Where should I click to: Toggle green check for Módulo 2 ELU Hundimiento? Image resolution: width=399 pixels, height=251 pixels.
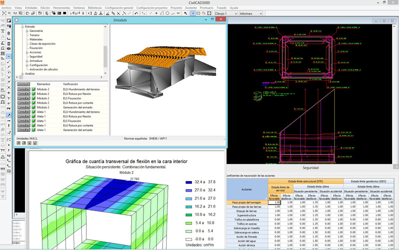pyautogui.click(x=33, y=89)
